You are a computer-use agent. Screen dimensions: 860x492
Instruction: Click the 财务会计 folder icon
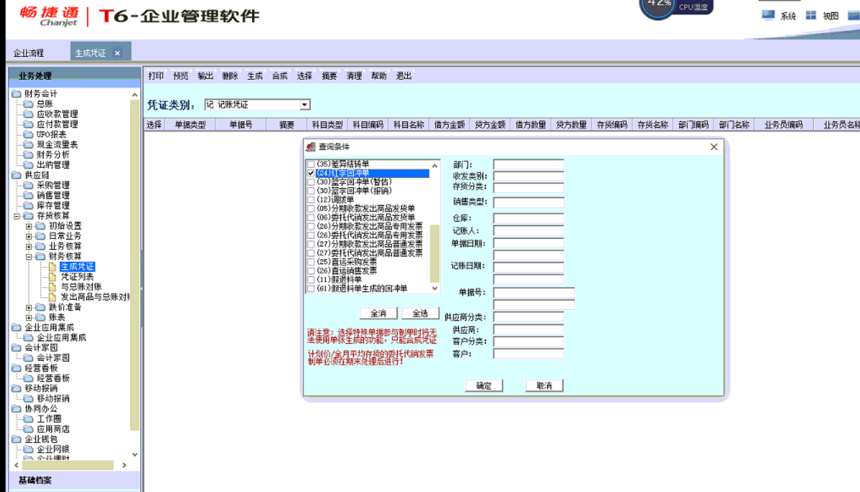(x=16, y=94)
